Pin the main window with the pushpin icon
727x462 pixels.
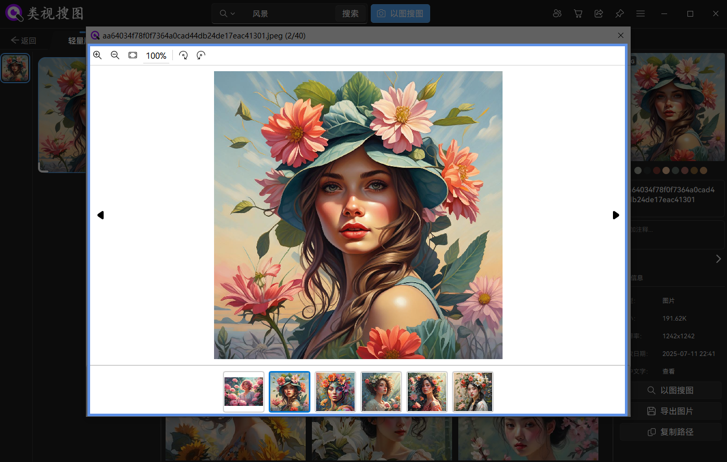coord(620,14)
